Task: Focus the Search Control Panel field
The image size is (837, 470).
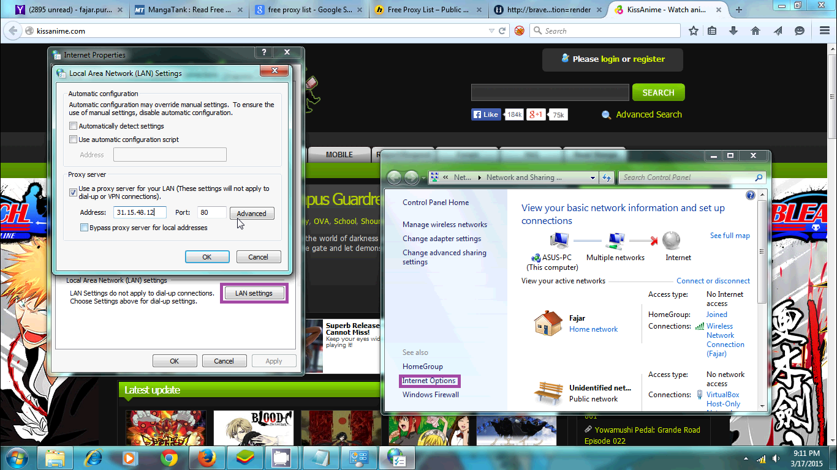Action: click(x=692, y=177)
